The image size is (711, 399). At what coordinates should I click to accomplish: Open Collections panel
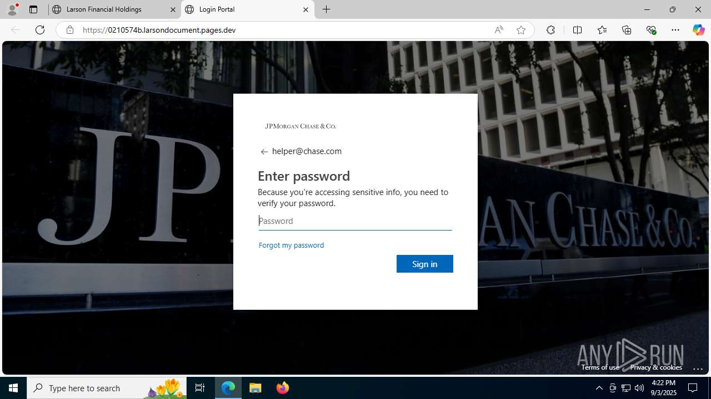(x=627, y=30)
